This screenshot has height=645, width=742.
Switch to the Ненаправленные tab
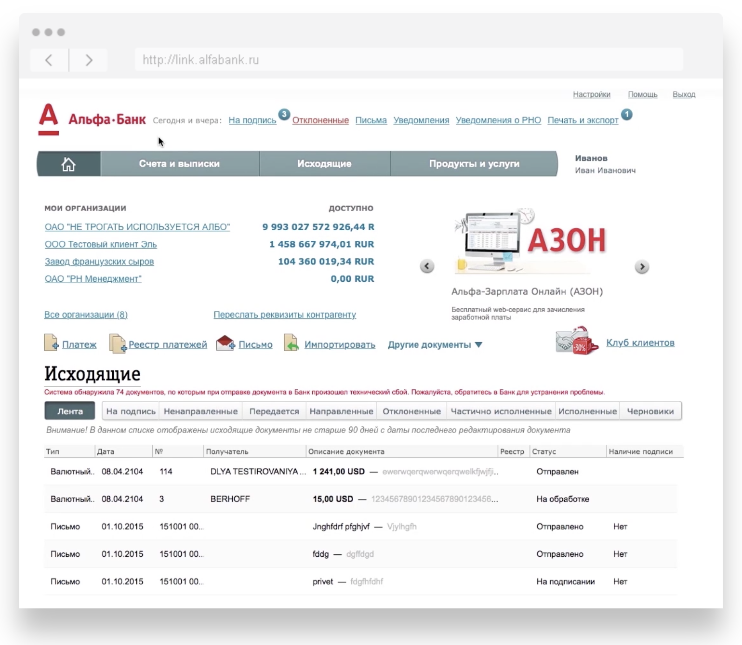200,411
